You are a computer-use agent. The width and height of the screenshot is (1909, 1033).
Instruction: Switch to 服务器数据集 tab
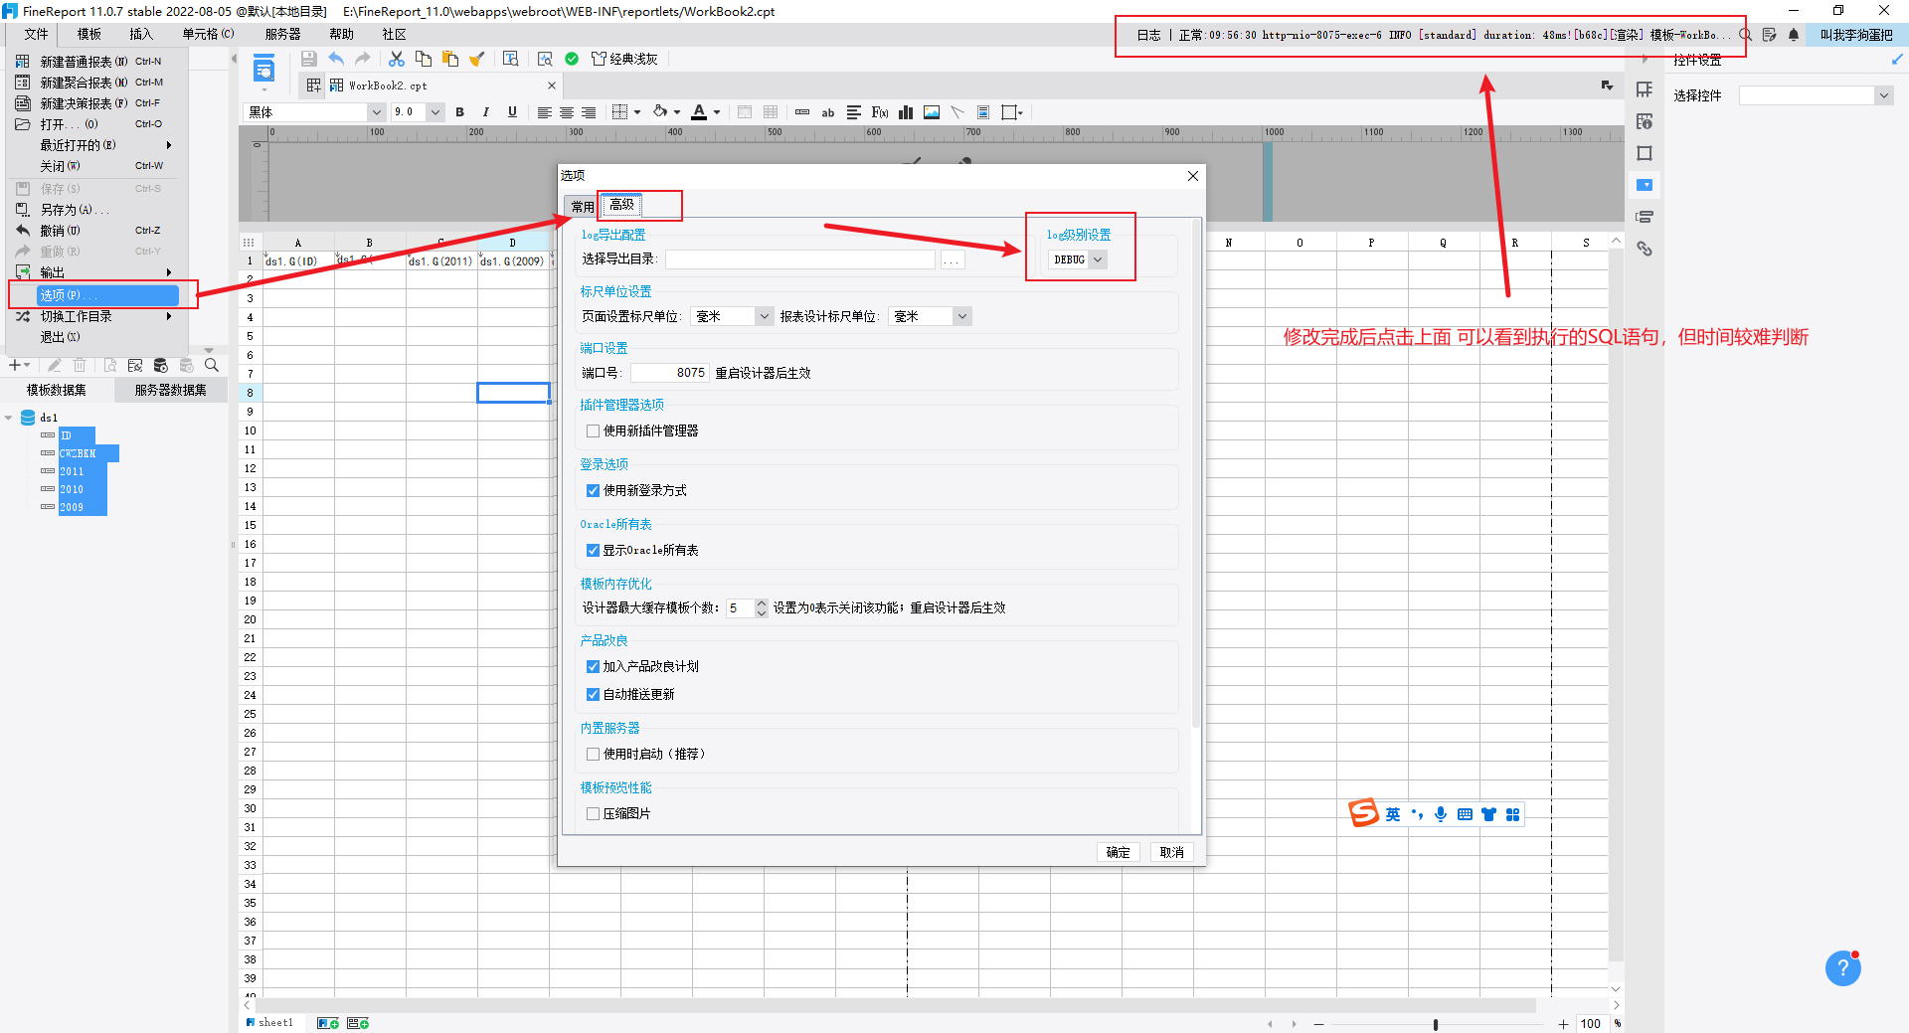point(171,390)
